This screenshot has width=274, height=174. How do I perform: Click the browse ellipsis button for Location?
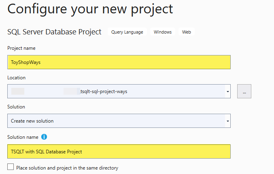click(244, 91)
